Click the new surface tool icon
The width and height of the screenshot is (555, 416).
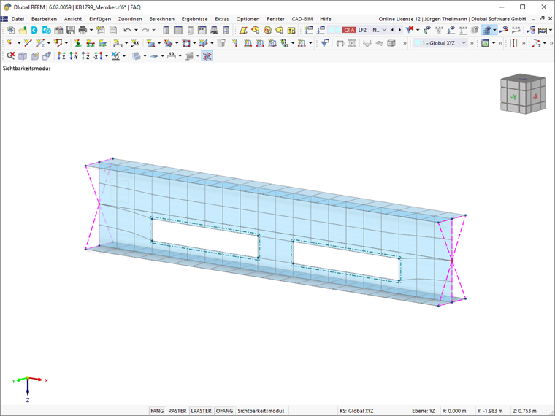click(151, 43)
